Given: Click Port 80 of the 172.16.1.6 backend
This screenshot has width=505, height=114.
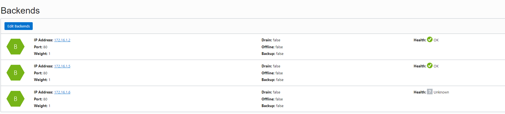Looking at the screenshot, I should 45,99.
